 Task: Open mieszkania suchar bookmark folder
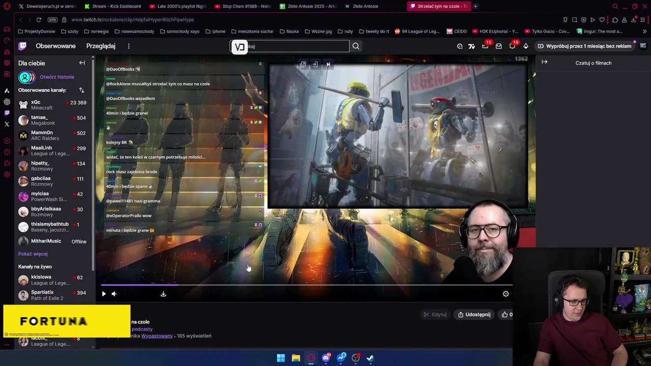pos(252,32)
